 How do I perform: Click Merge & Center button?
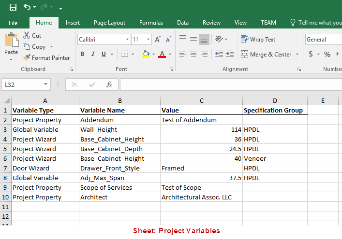tap(266, 54)
